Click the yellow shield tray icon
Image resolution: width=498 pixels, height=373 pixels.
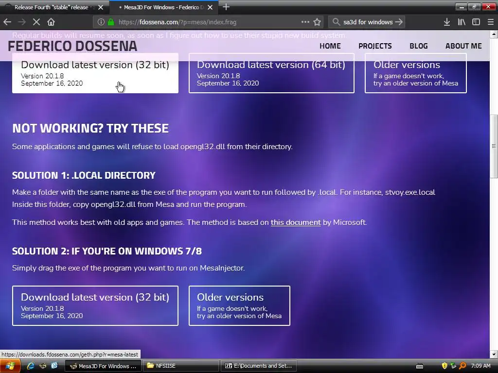coord(445,366)
